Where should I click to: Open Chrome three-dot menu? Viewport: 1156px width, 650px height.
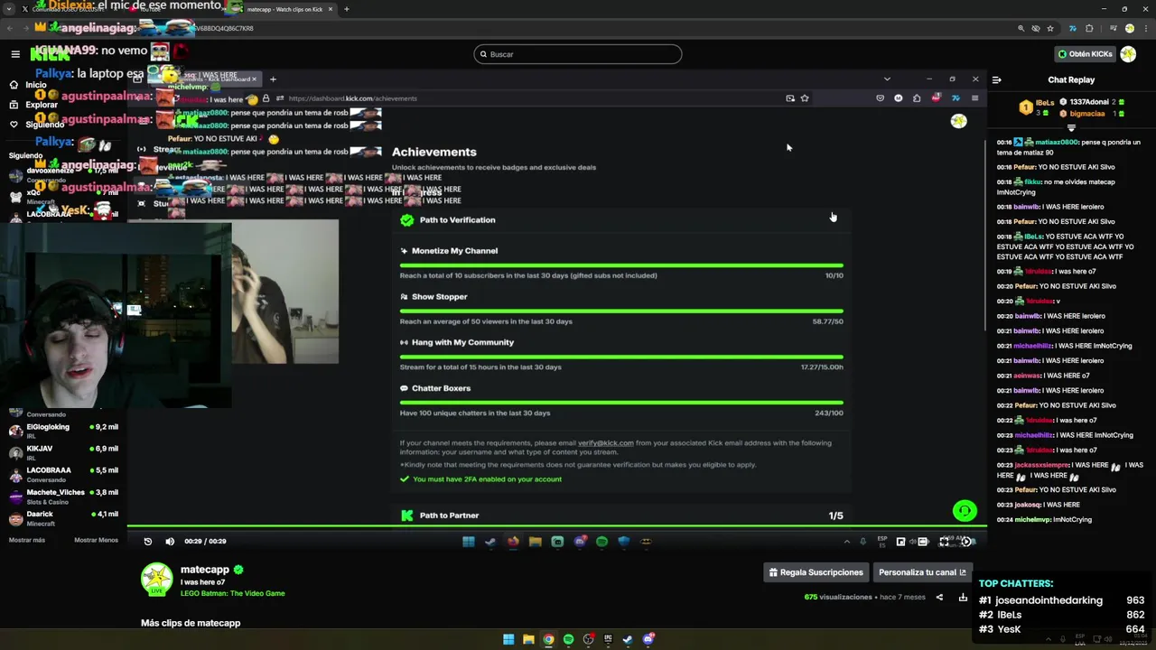(1144, 28)
